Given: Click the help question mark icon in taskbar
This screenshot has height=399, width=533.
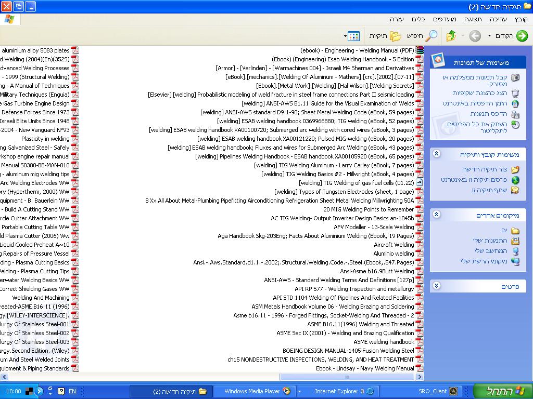Looking at the screenshot, I should (61, 391).
